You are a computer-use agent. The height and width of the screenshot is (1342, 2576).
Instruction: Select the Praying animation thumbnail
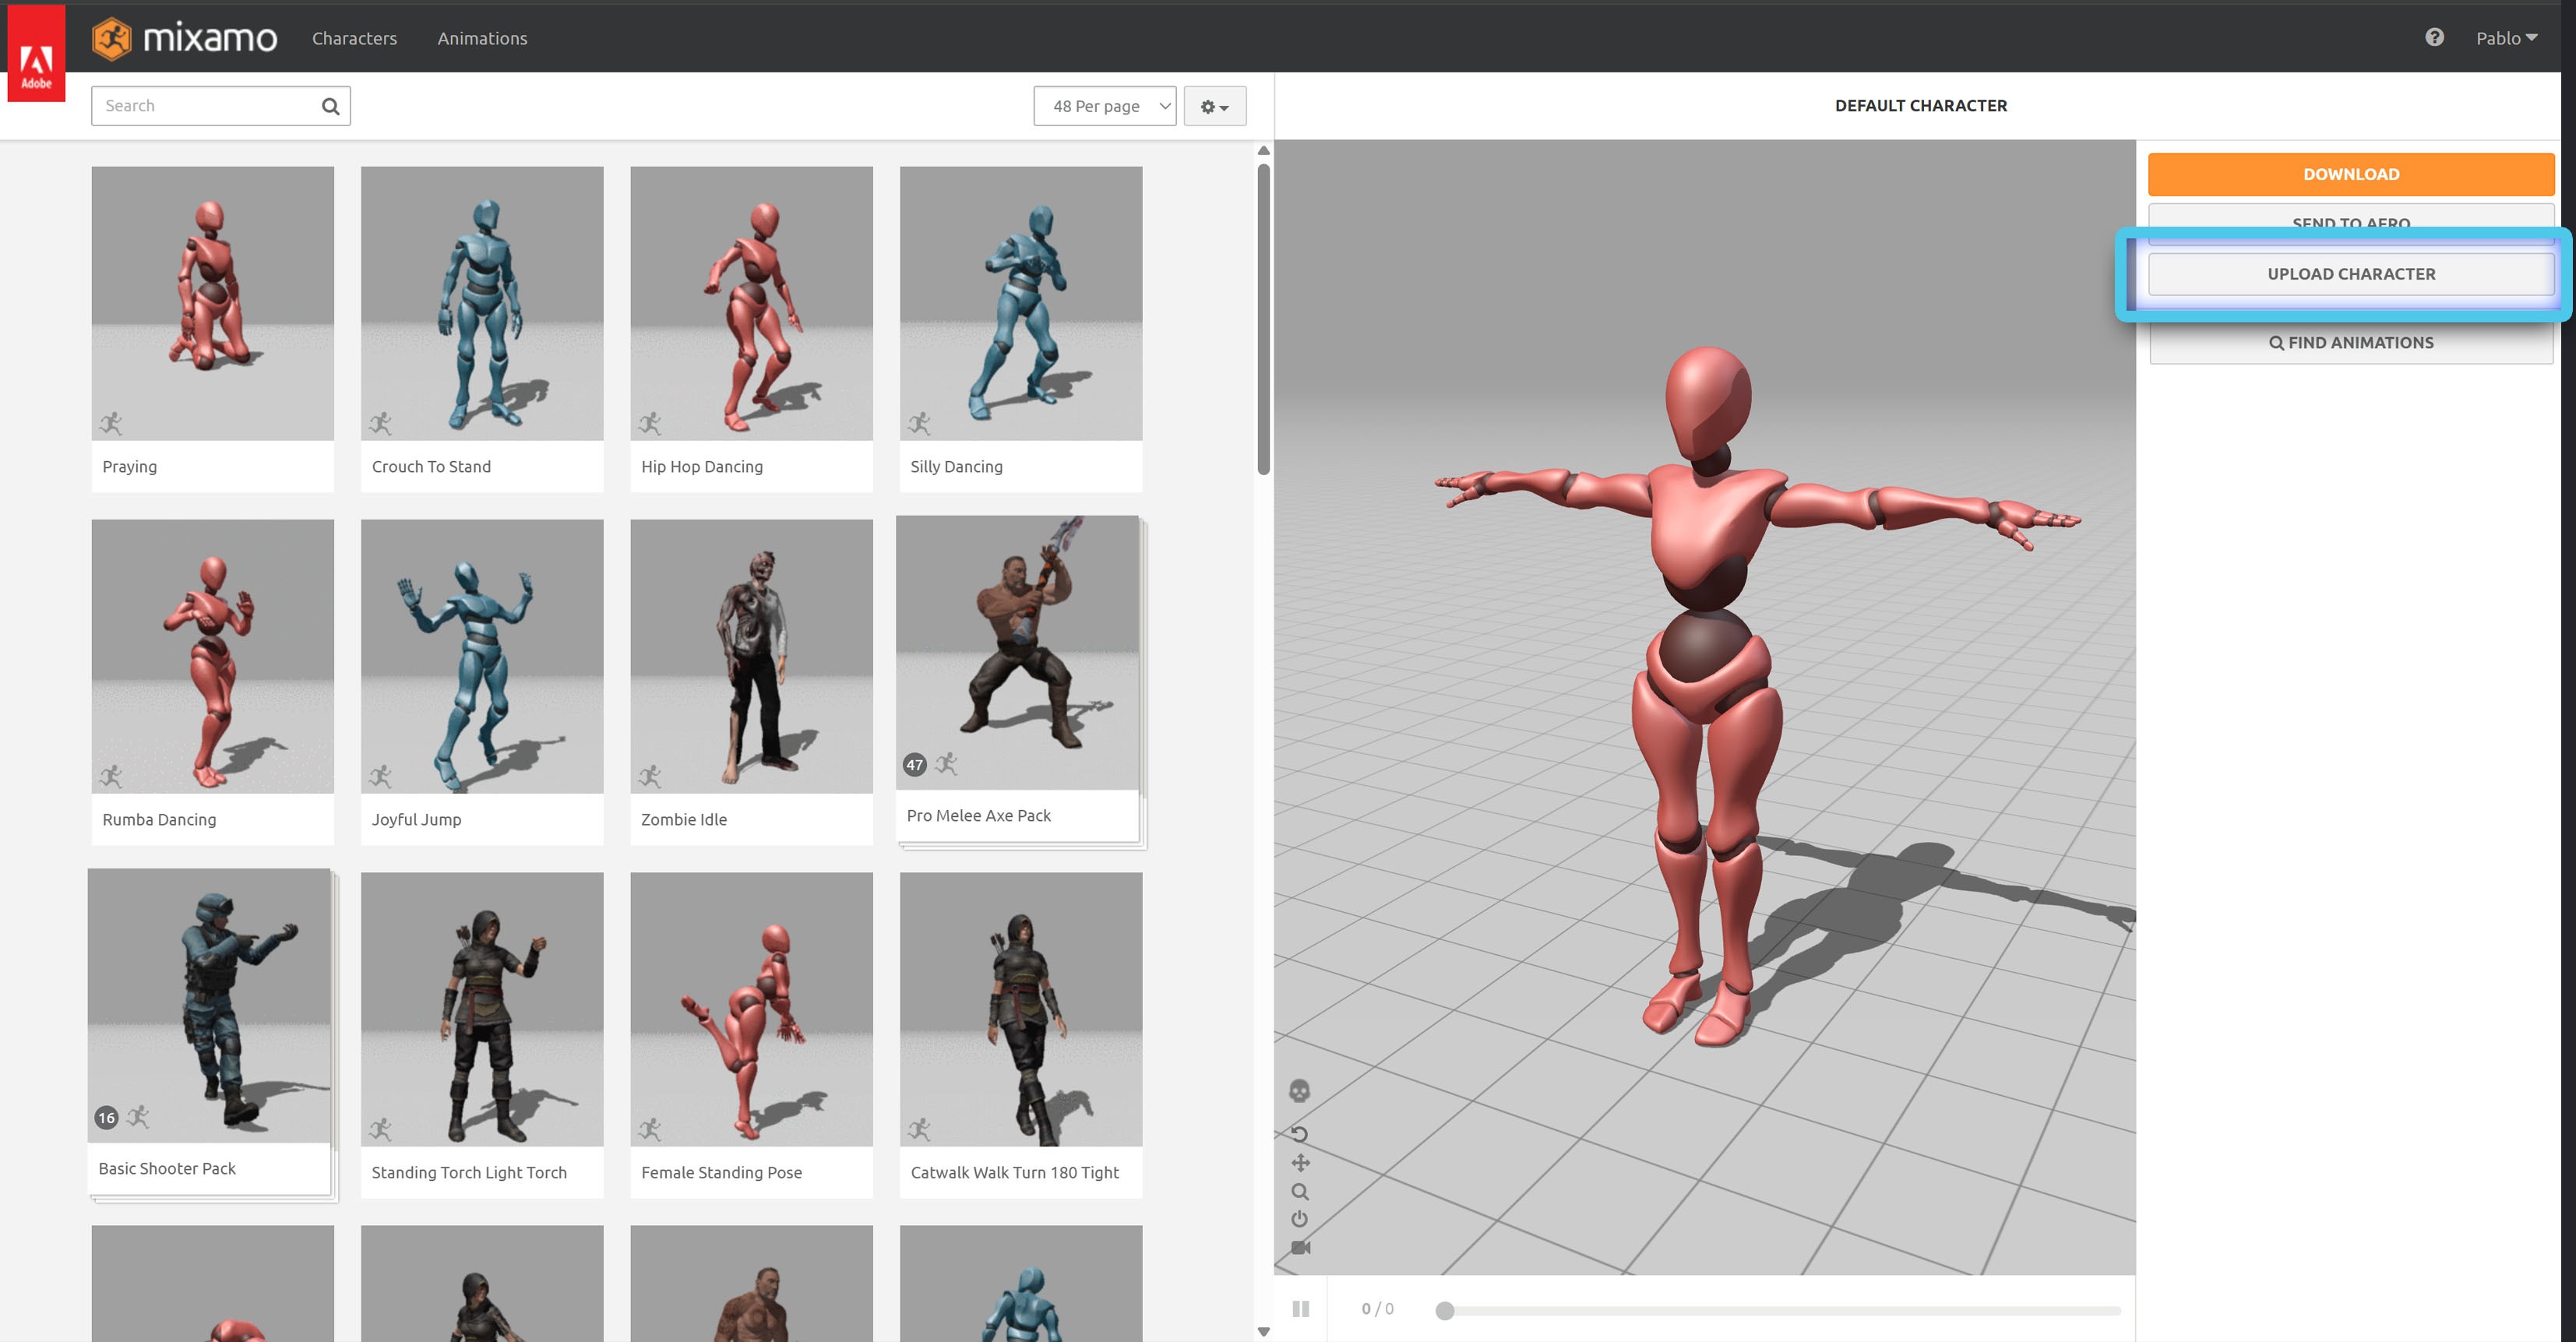pyautogui.click(x=213, y=304)
